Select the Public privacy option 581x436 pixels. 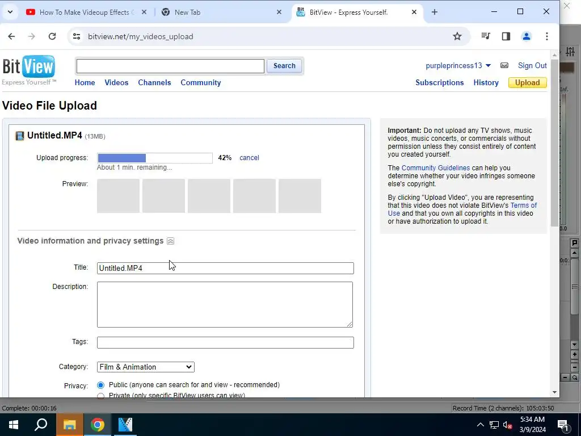point(100,385)
